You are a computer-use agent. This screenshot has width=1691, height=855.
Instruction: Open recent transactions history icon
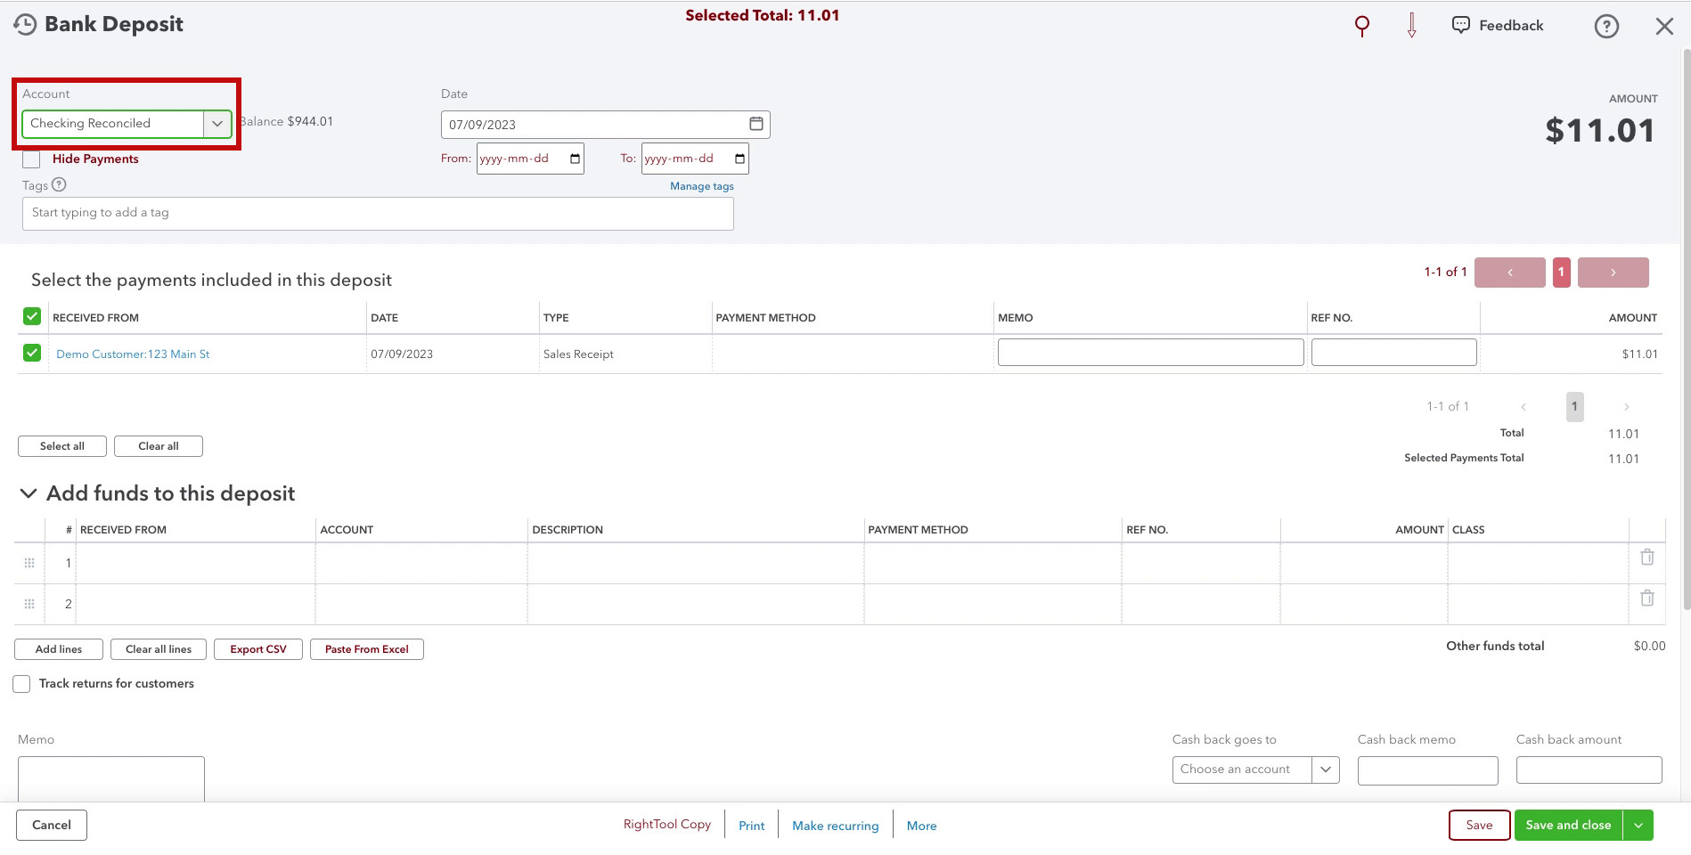(x=25, y=25)
